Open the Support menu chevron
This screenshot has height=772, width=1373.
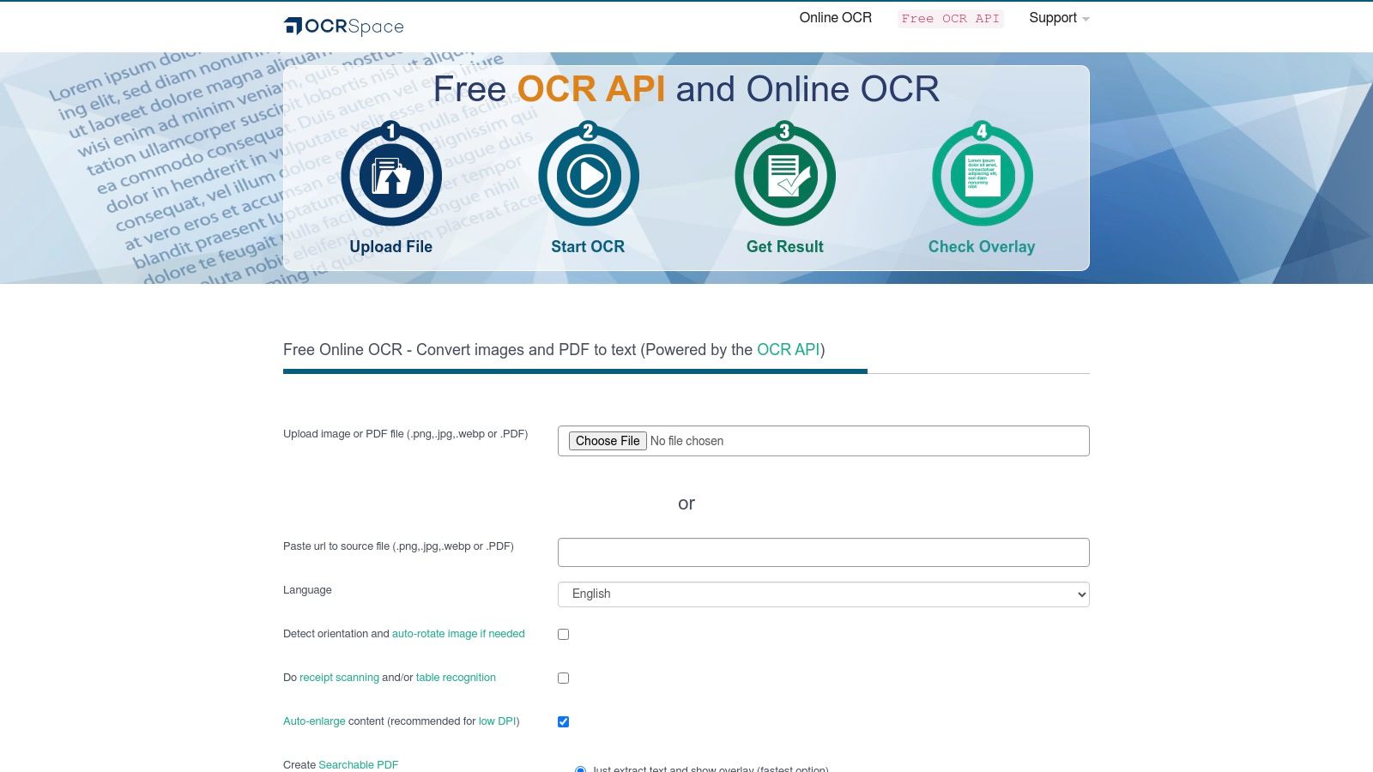click(1086, 19)
